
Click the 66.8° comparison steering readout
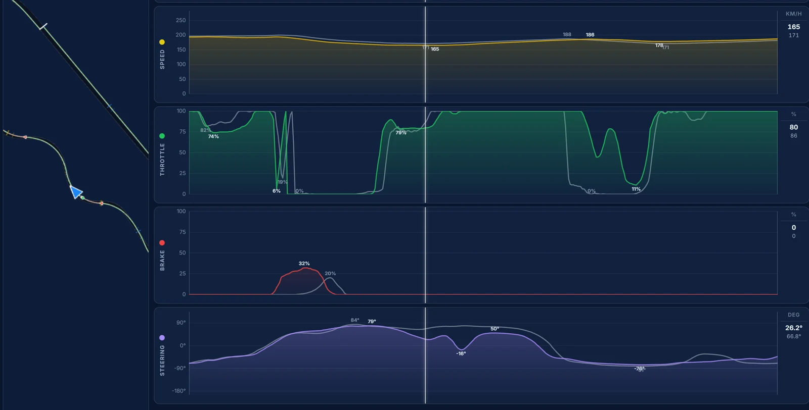click(x=793, y=336)
